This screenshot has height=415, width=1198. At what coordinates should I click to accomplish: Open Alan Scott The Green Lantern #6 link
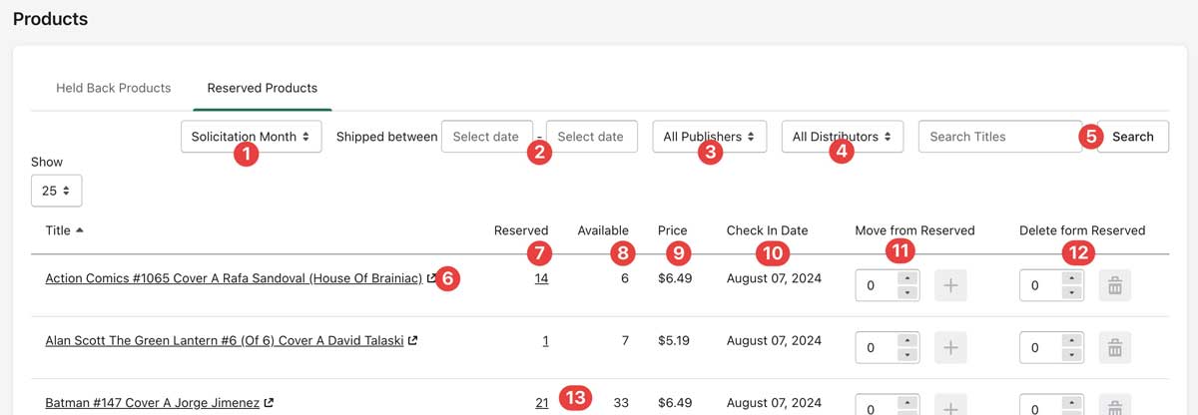coord(225,341)
